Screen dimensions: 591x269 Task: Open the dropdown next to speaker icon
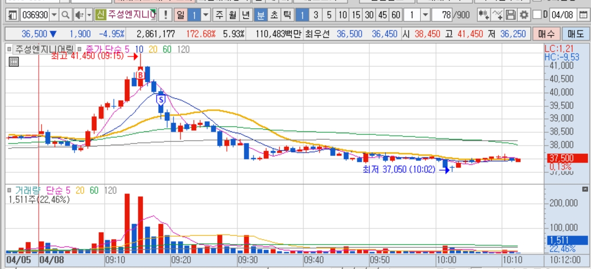pyautogui.click(x=88, y=15)
